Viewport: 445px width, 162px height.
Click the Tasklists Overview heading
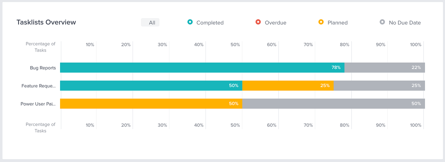coord(46,22)
